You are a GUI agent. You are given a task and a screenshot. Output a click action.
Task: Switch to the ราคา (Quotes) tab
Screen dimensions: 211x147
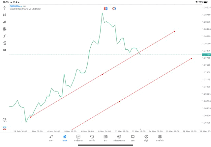(51, 138)
